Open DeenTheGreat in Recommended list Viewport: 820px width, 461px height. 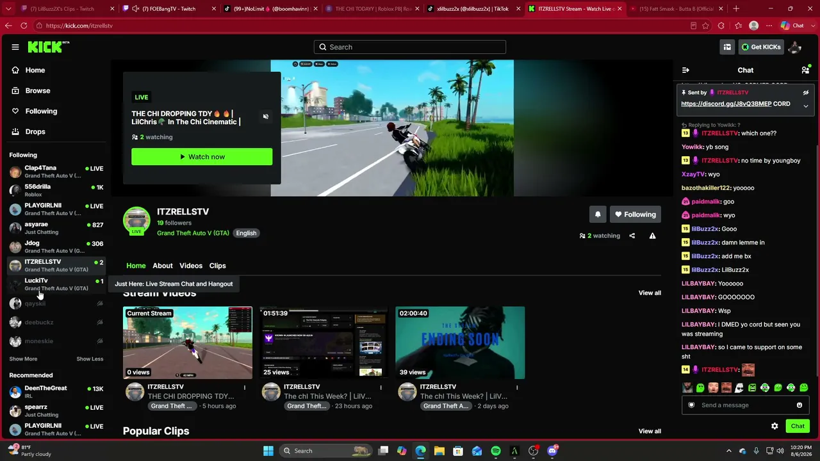[x=56, y=392]
